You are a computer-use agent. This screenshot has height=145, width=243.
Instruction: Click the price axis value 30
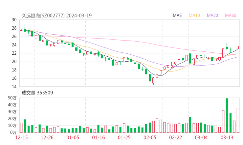[14, 20]
